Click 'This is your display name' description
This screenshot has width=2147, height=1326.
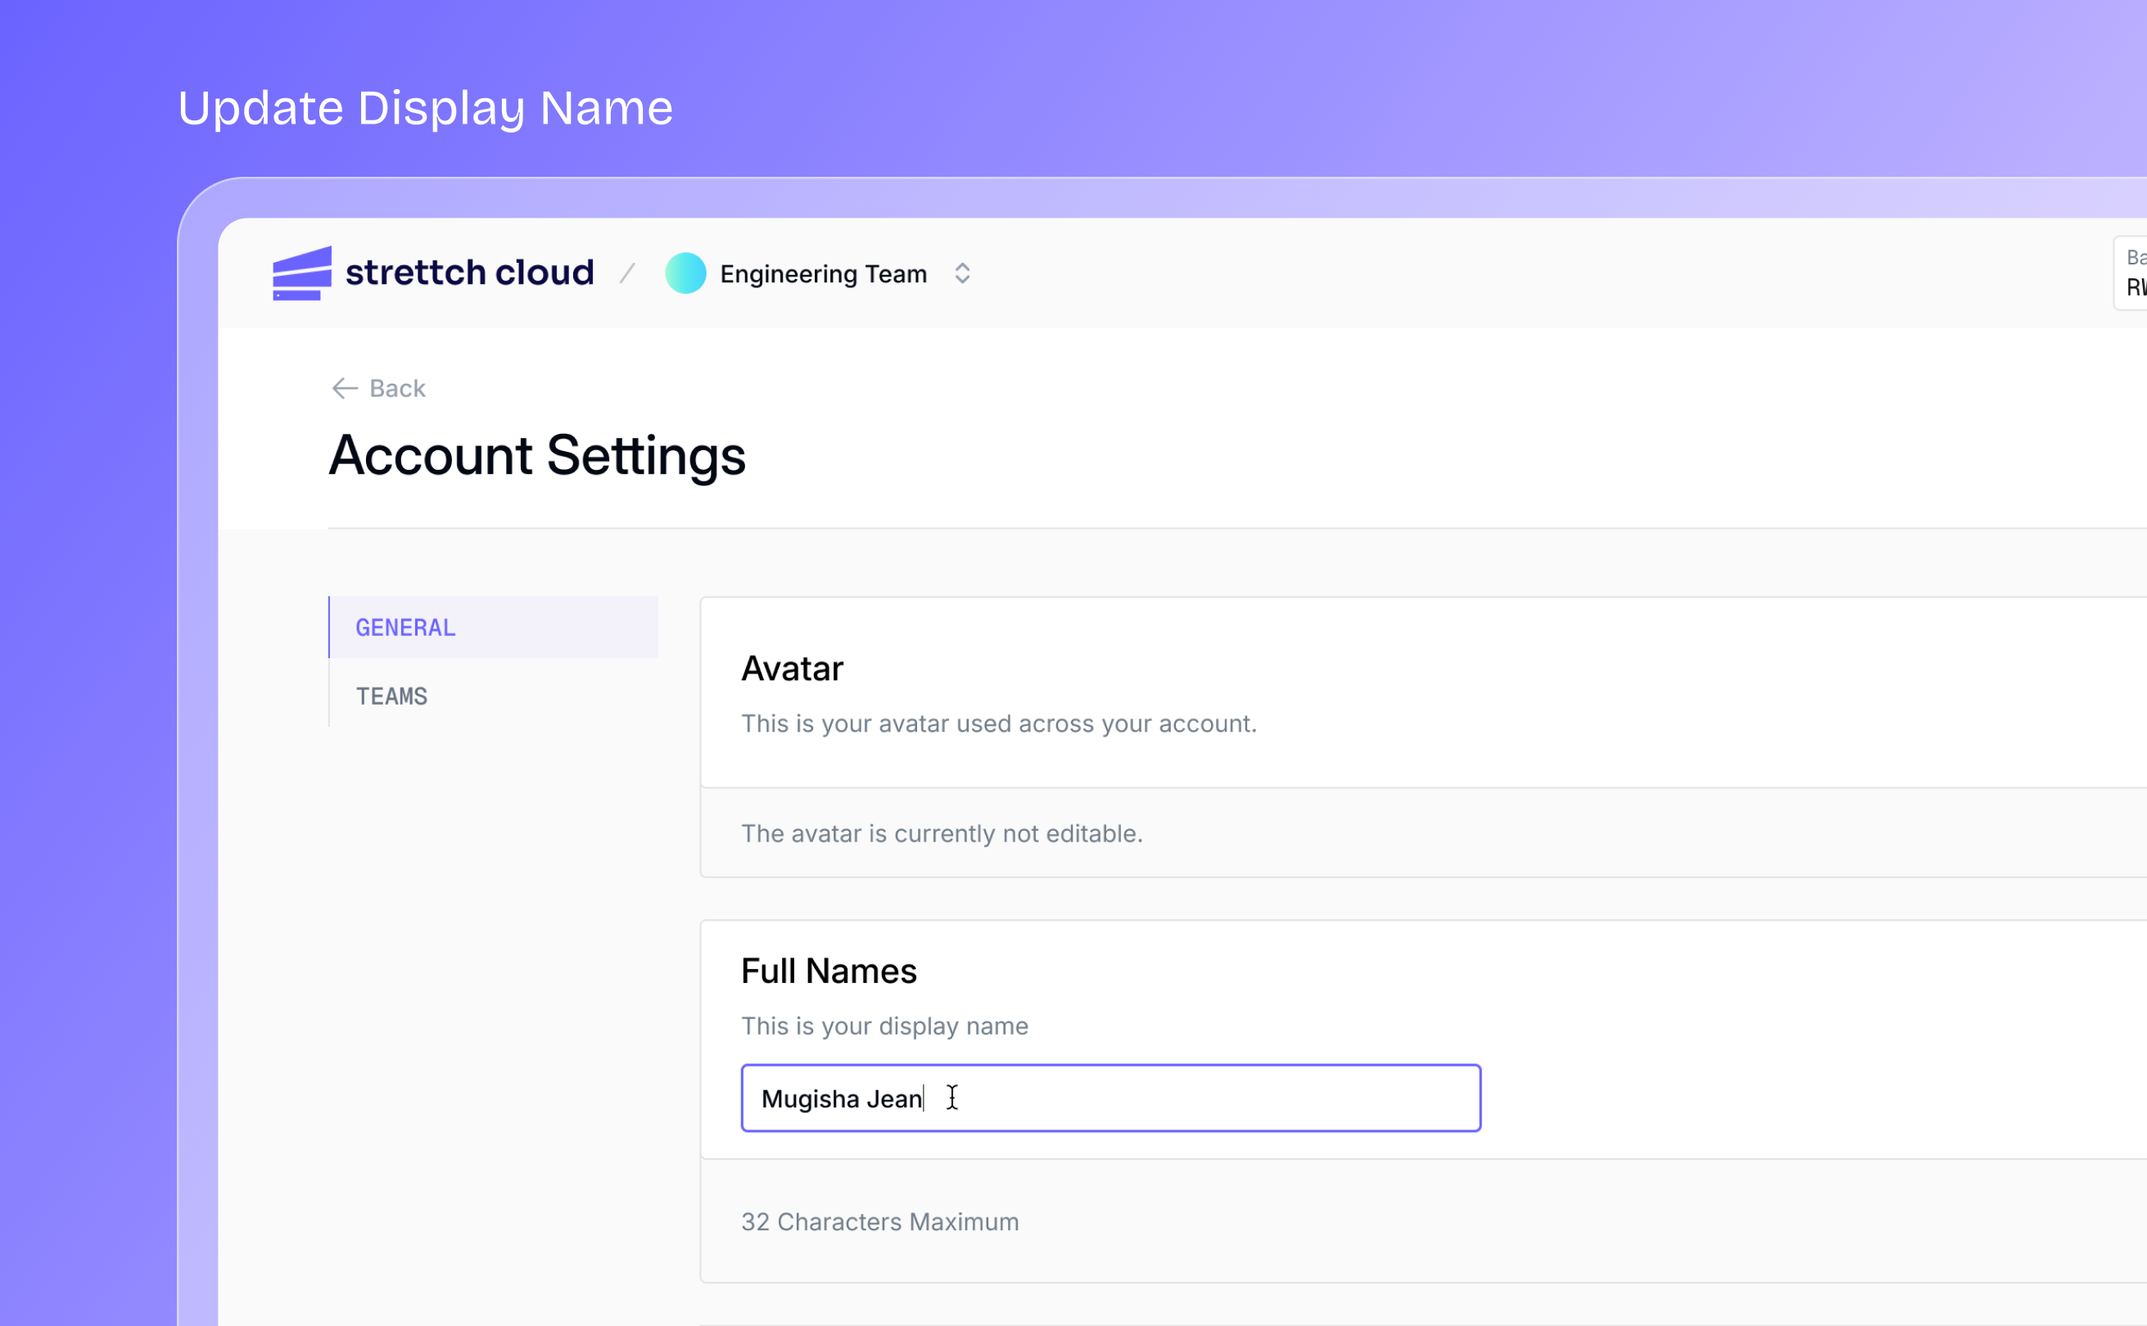[884, 1026]
